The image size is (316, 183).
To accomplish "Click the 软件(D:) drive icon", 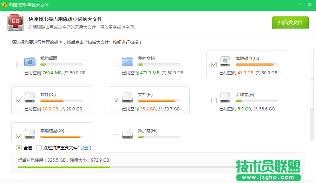I will (30, 97).
